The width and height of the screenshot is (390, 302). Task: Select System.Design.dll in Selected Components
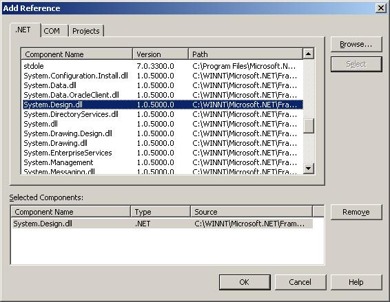click(162, 224)
